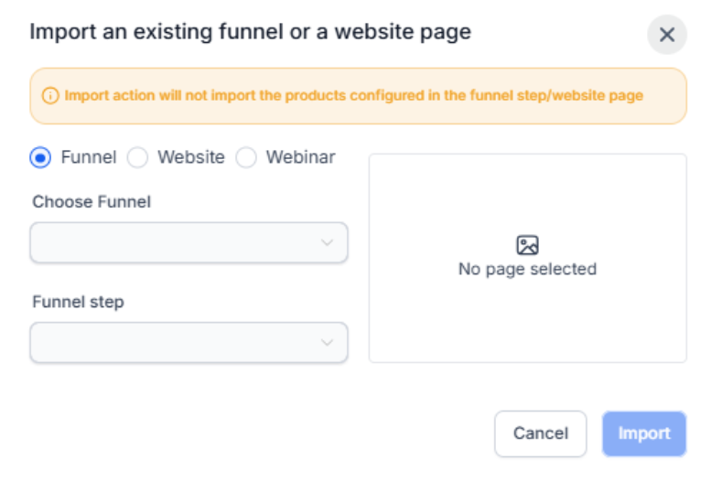Select the Funnel radio button
This screenshot has height=481, width=711.
pos(40,157)
